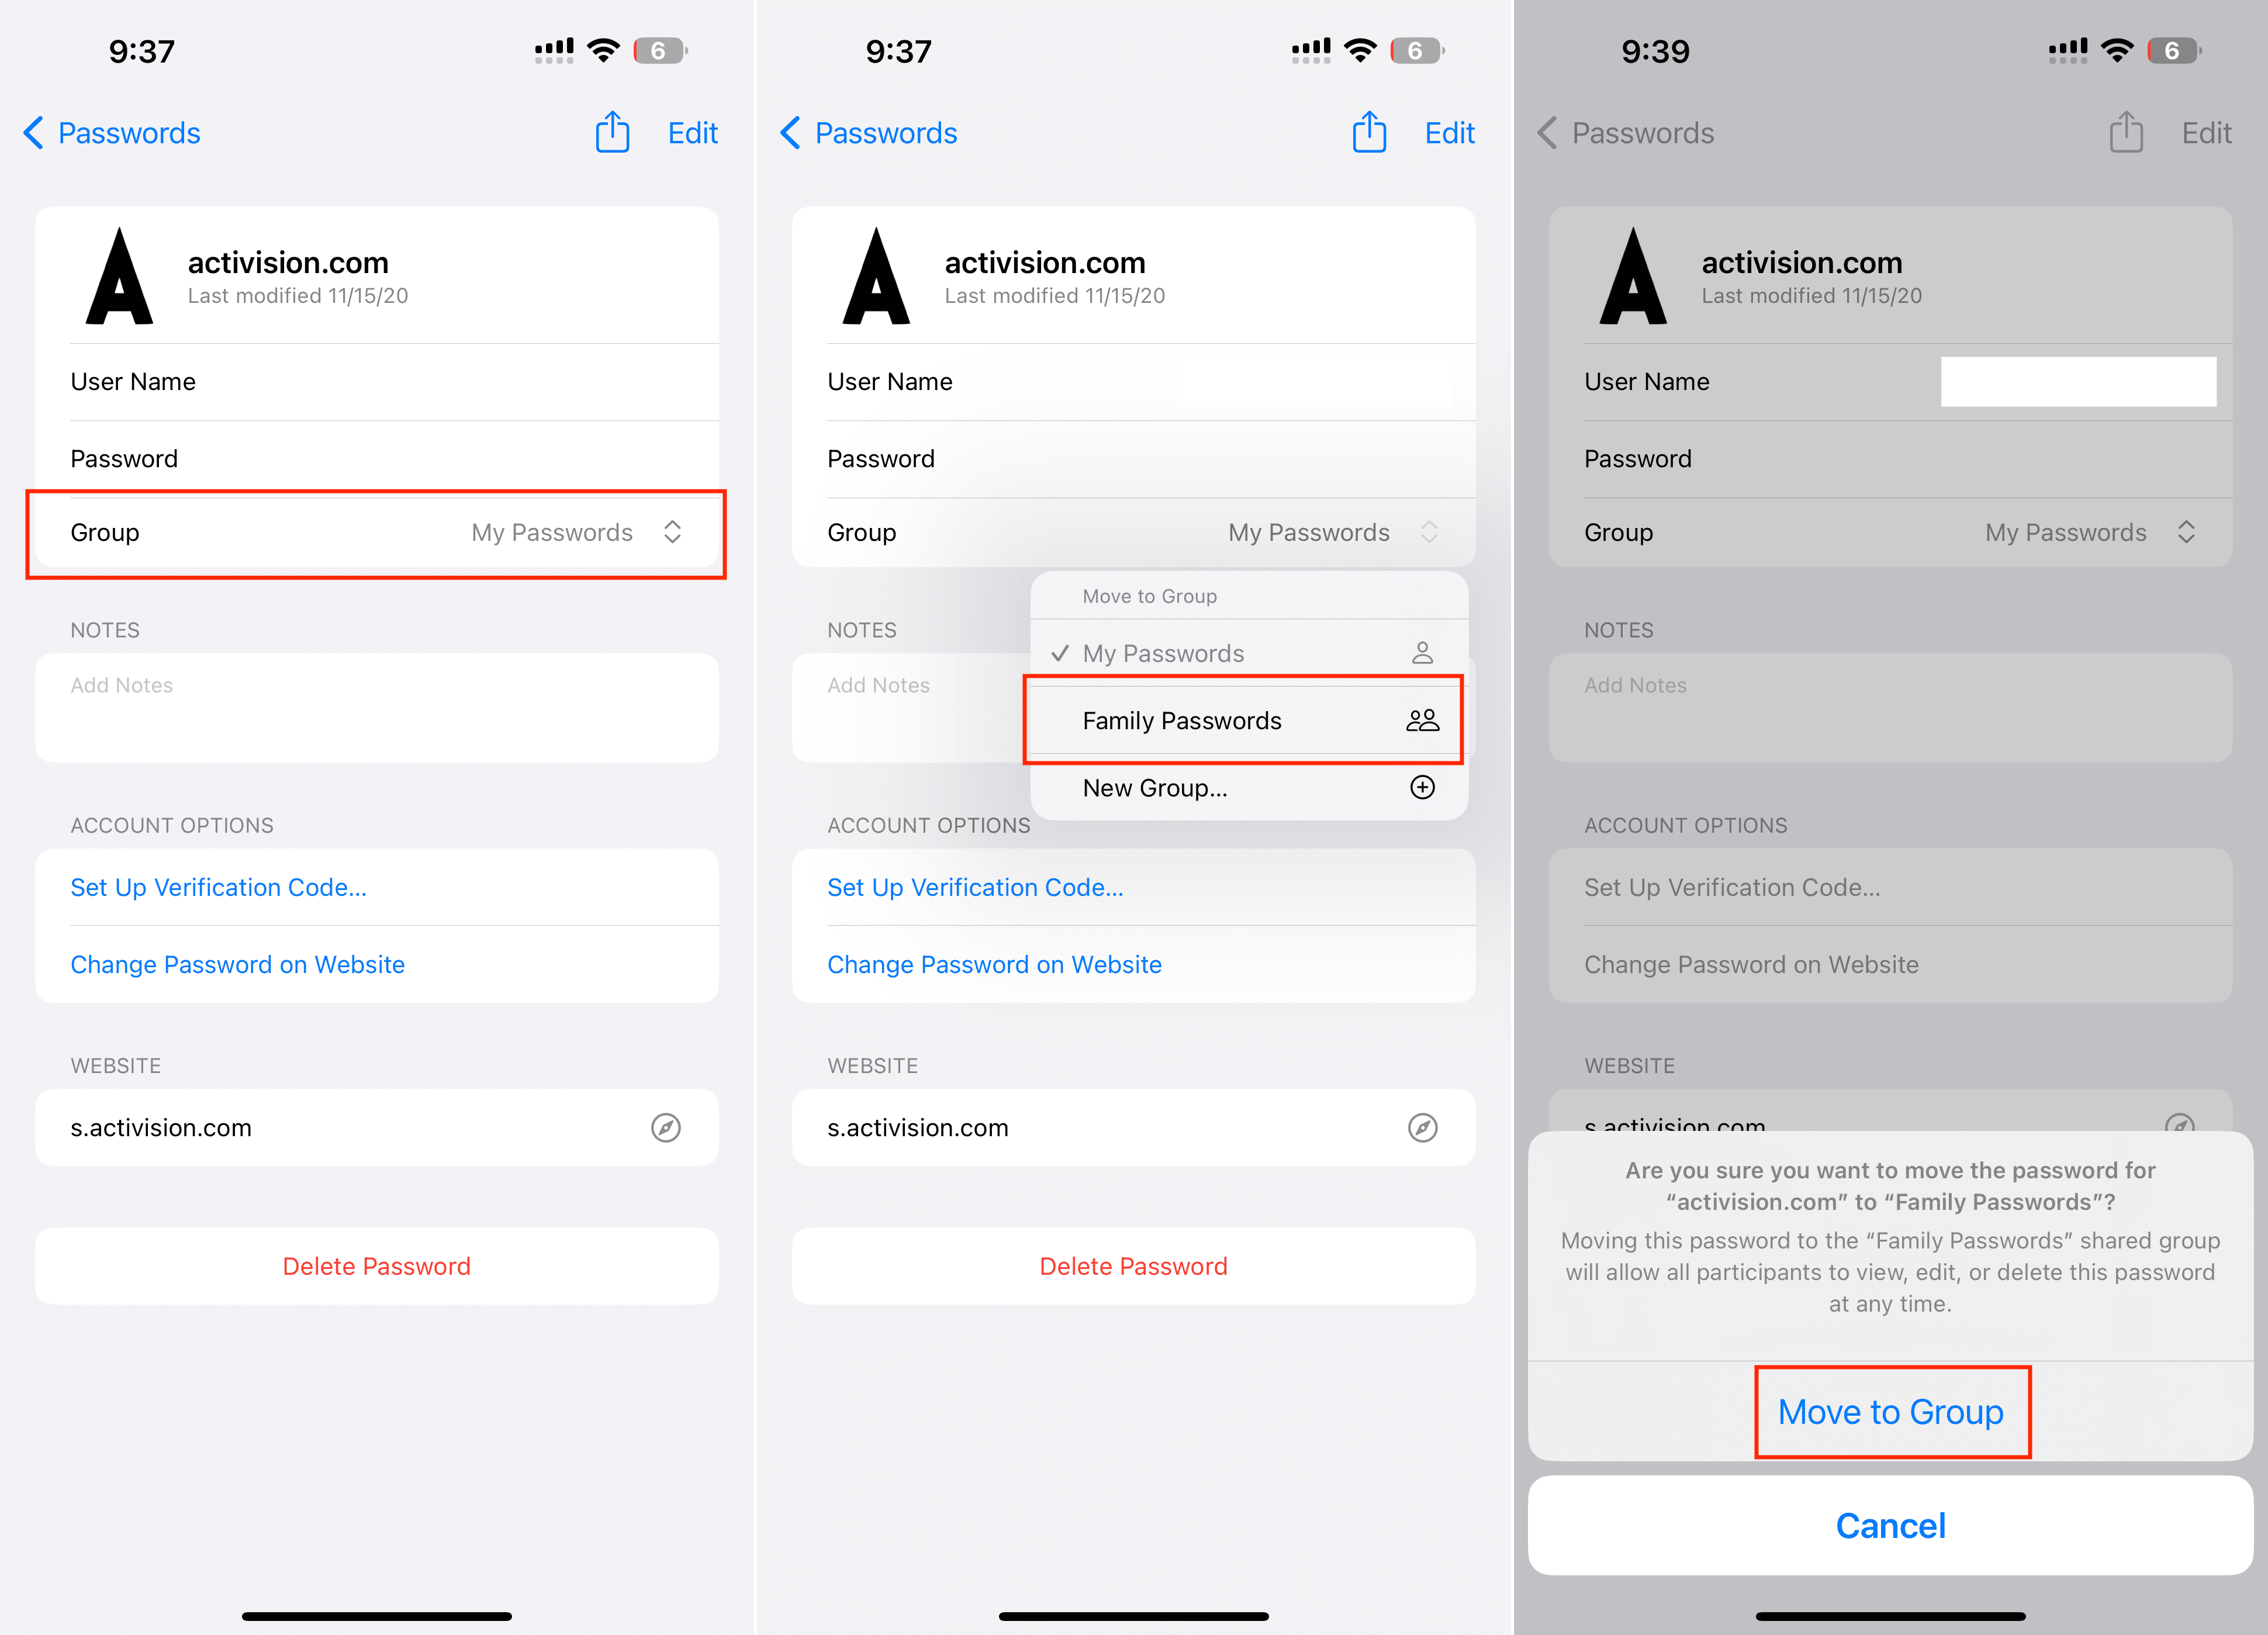Viewport: 2268px width, 1635px height.
Task: Expand the Group selector on the left screen
Action: tap(377, 532)
